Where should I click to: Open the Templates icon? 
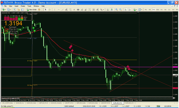(x=139, y=10)
